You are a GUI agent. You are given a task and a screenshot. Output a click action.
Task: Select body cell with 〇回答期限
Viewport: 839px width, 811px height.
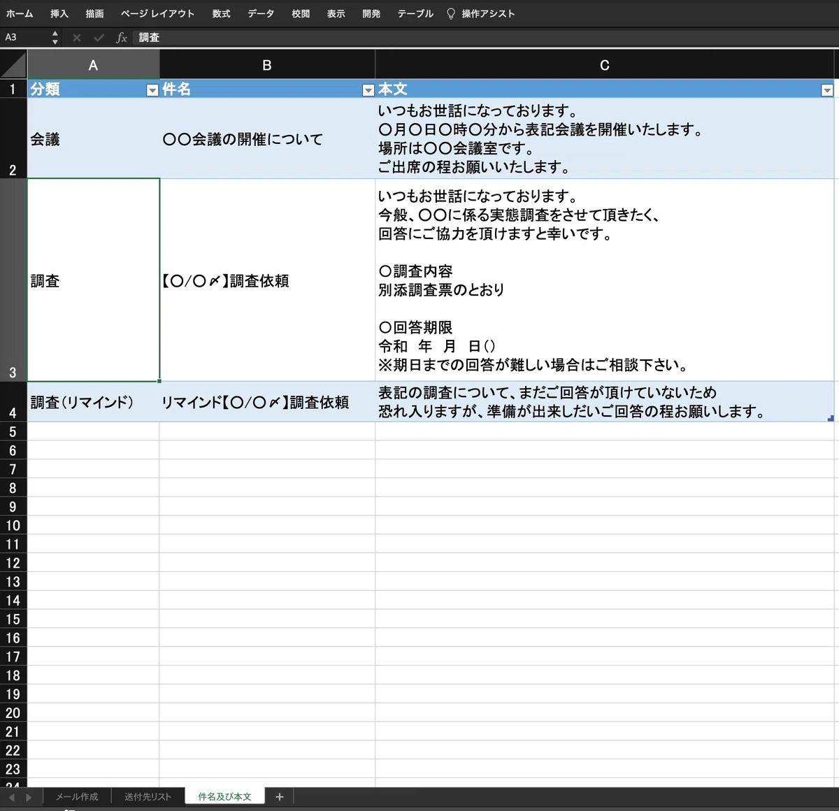pos(605,280)
